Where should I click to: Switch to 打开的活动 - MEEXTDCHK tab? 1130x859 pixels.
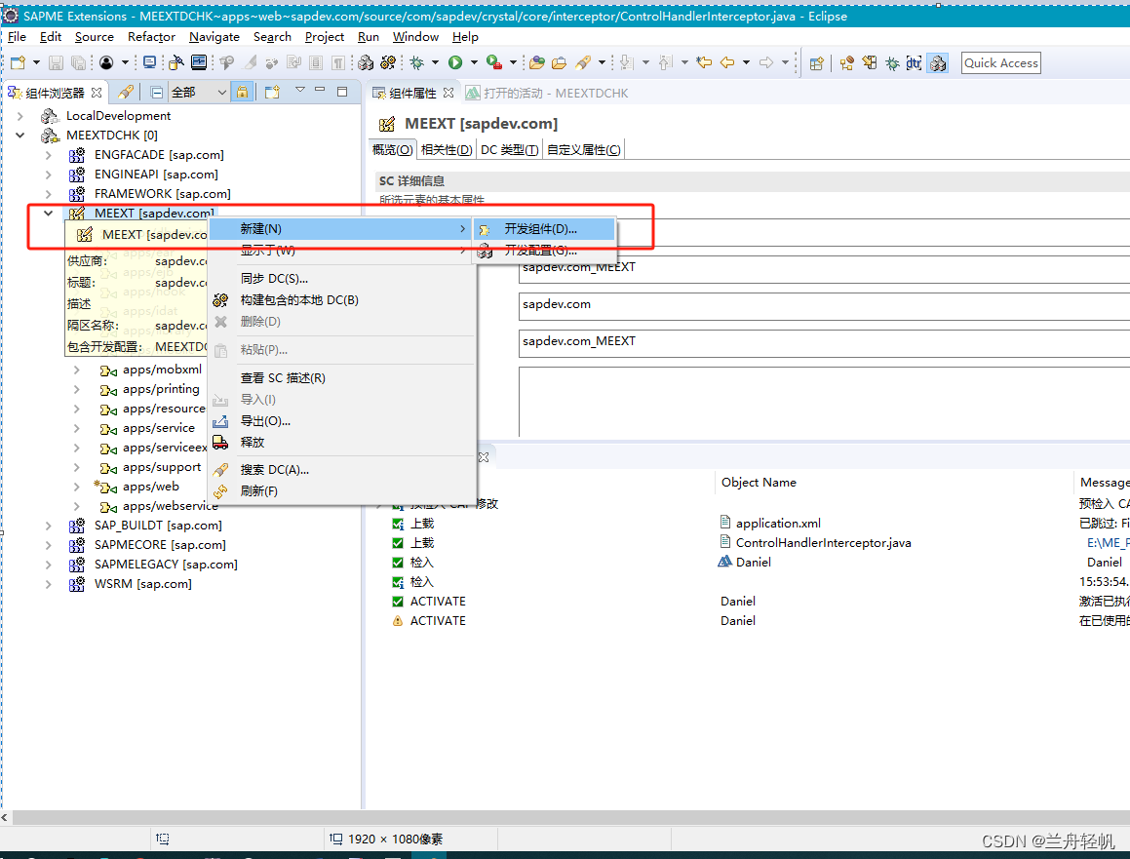[548, 93]
